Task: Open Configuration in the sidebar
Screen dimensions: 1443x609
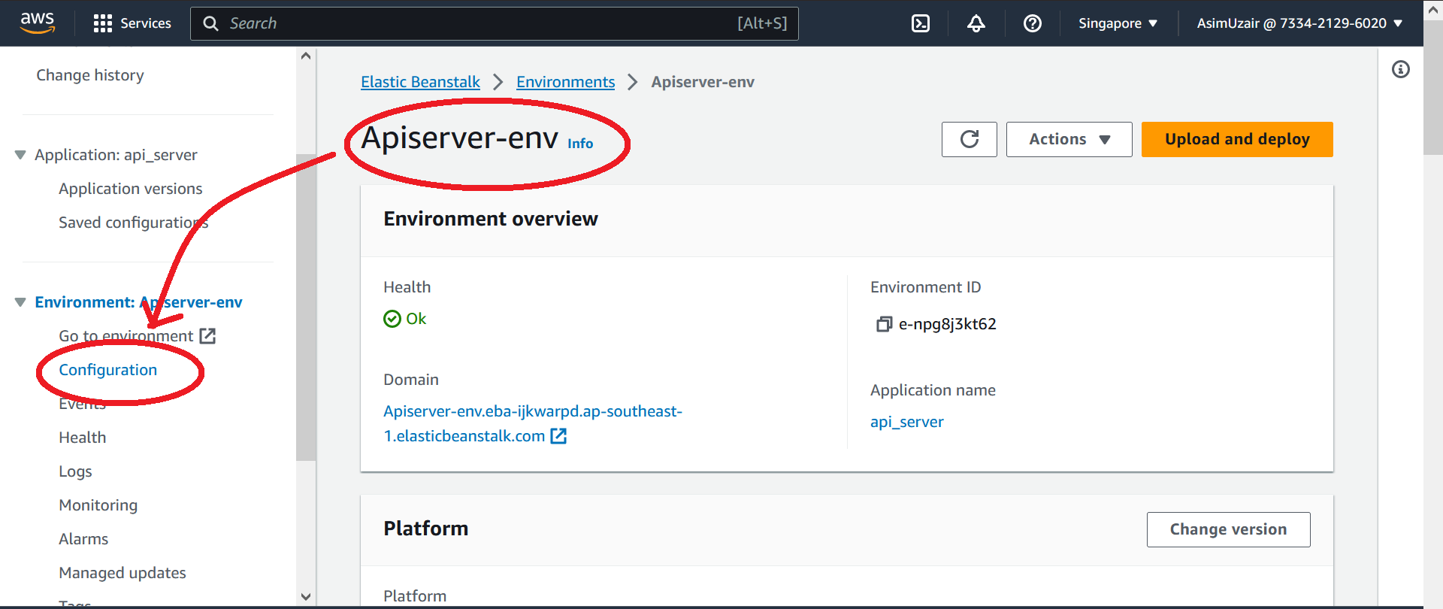Action: point(108,370)
